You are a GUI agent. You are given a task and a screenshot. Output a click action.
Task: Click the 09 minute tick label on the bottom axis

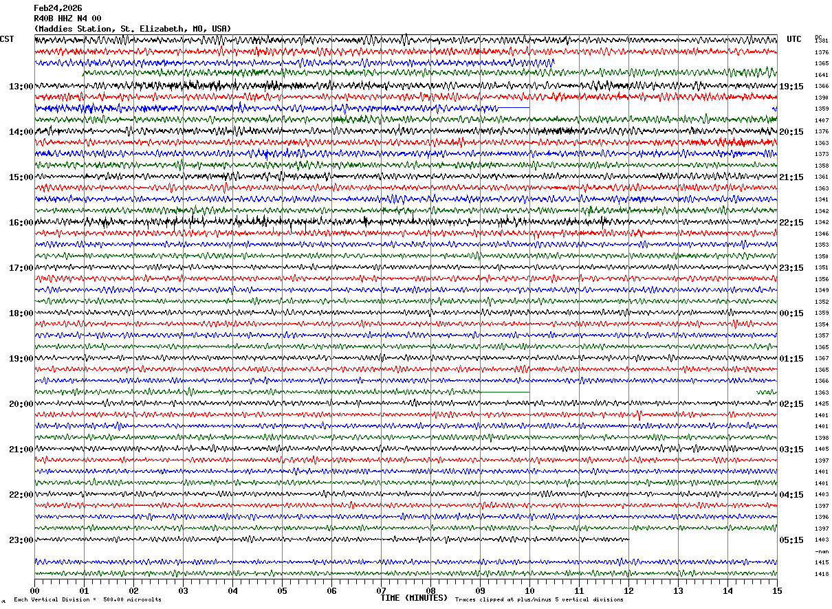coord(480,590)
